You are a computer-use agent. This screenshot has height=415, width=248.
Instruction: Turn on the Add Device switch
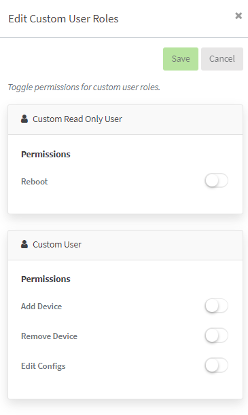(216, 306)
